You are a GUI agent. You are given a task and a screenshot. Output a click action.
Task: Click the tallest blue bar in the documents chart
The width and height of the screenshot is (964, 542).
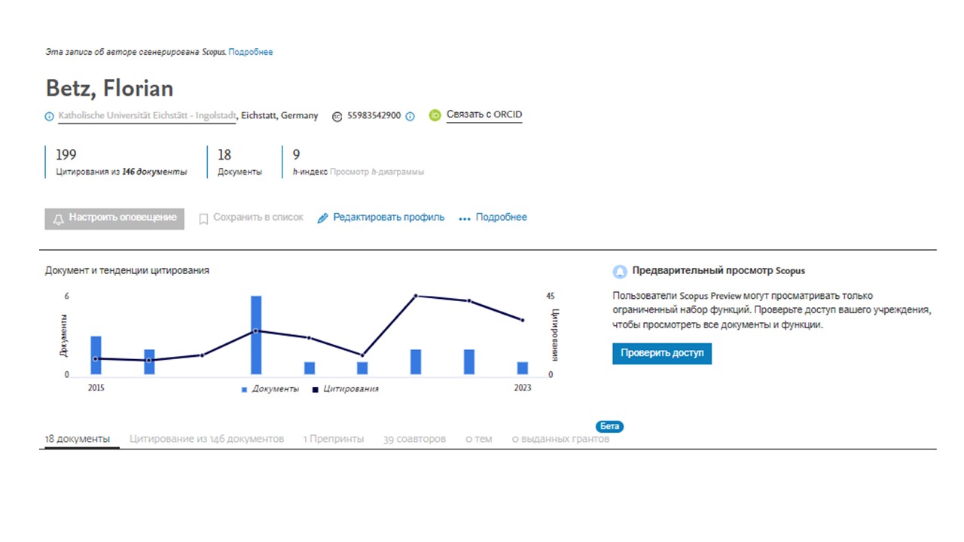tap(256, 335)
